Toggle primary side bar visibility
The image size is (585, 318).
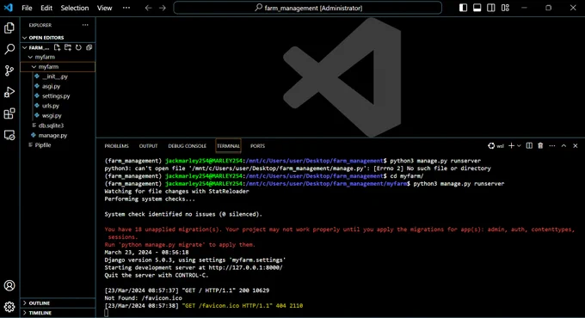coord(463,8)
